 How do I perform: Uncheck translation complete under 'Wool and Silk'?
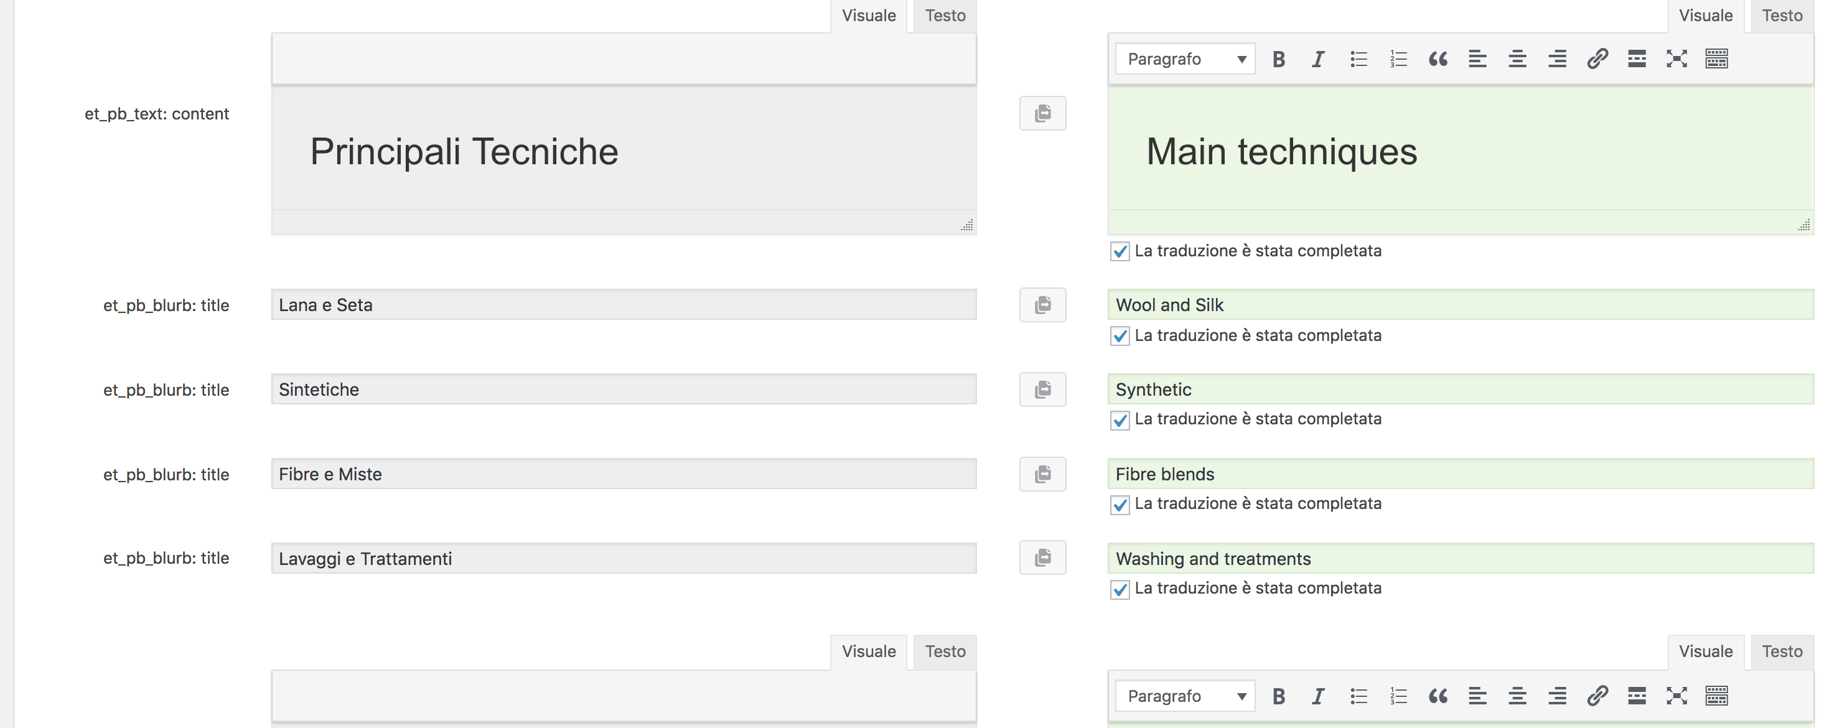tap(1120, 335)
